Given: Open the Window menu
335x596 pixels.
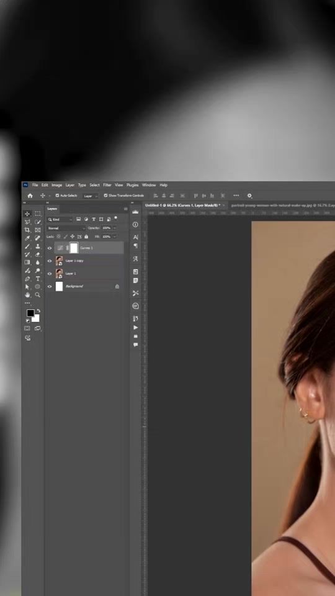Looking at the screenshot, I should pyautogui.click(x=149, y=185).
